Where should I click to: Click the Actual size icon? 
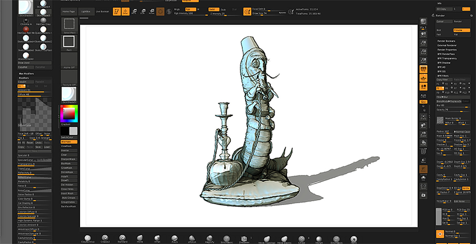point(423,52)
